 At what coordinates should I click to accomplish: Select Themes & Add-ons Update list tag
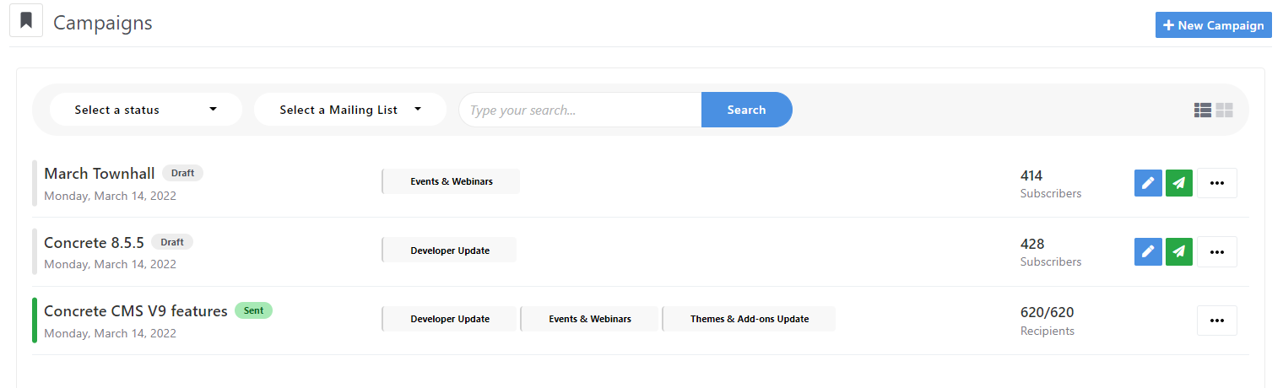(x=749, y=319)
